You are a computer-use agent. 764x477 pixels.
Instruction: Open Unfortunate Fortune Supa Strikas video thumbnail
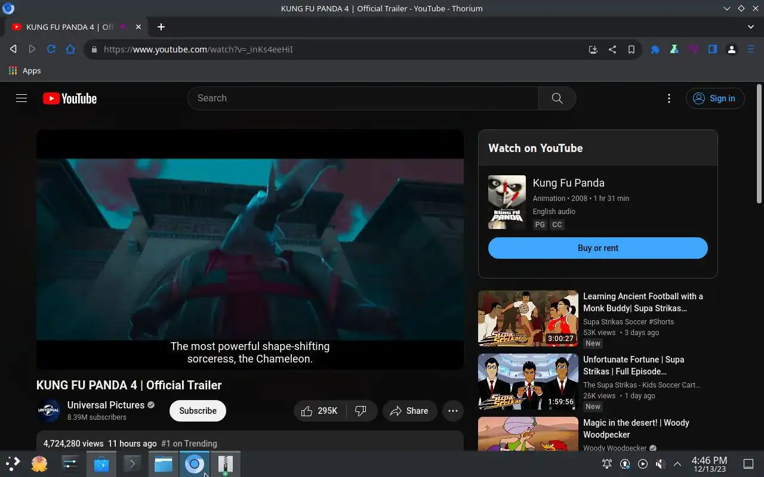pyautogui.click(x=528, y=382)
